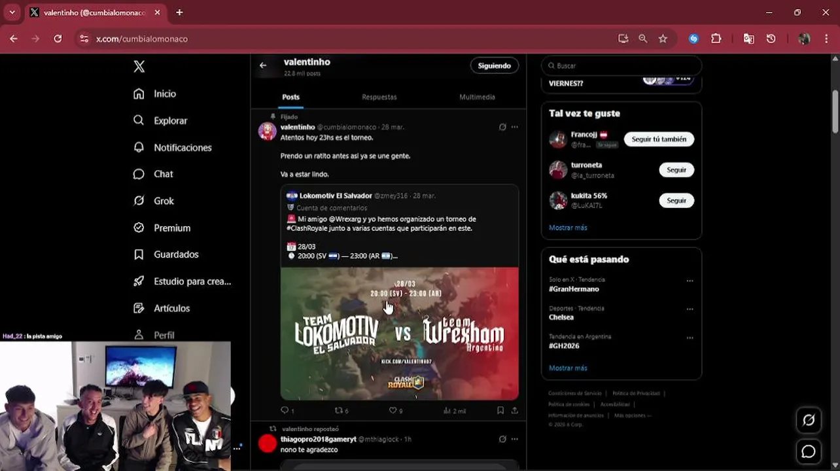The width and height of the screenshot is (840, 471).
Task: Click Grok icon on valentinho's pinned post
Action: click(x=502, y=127)
